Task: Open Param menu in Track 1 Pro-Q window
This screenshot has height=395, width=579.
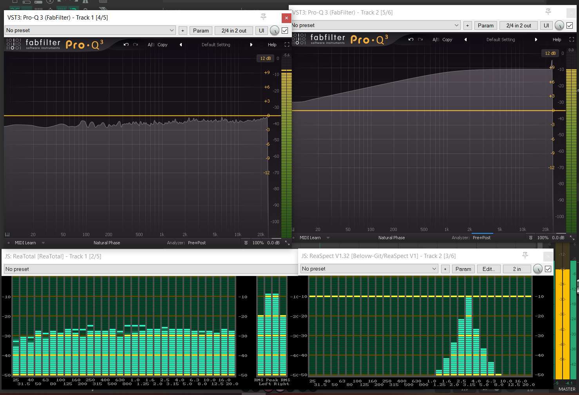Action: pos(201,31)
